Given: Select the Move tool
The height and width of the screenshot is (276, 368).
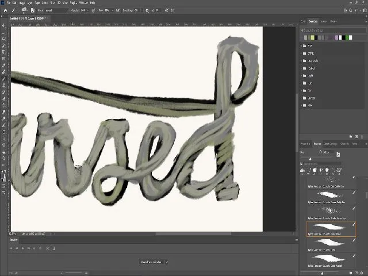Looking at the screenshot, I should [4, 25].
